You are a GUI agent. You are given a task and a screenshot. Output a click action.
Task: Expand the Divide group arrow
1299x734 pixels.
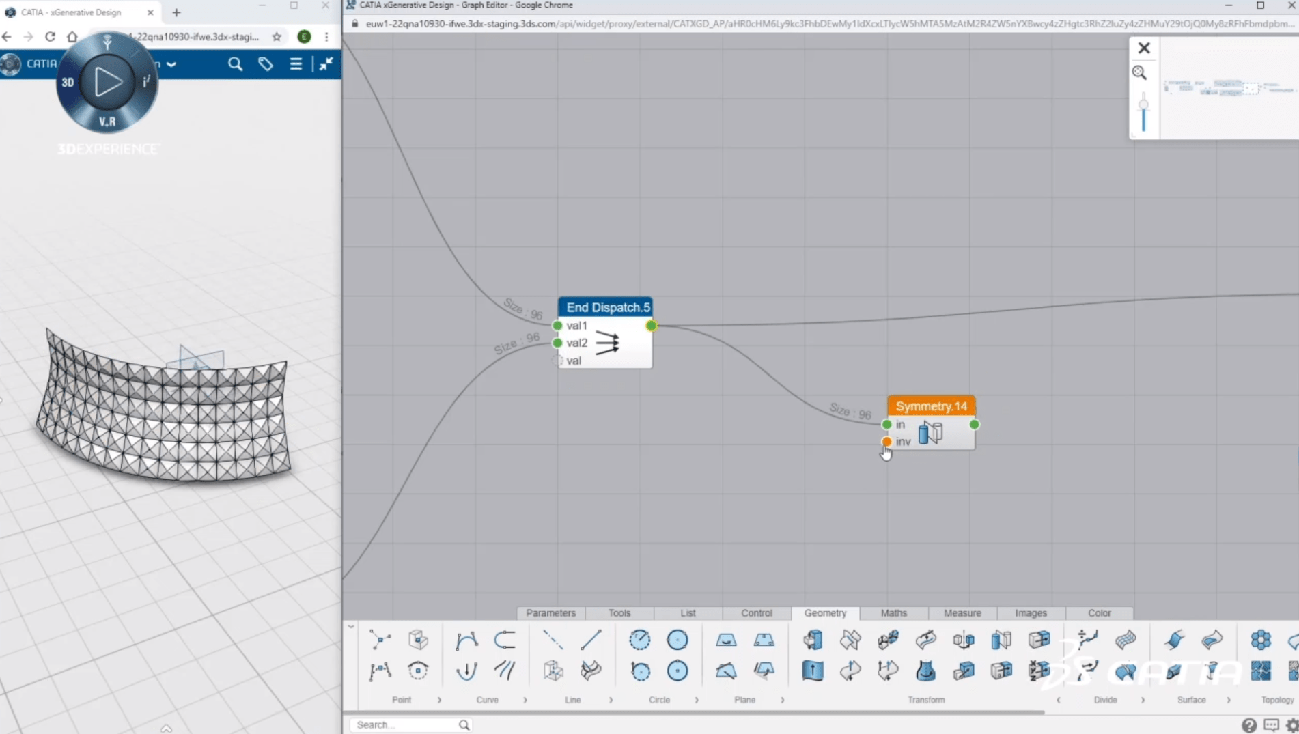[1143, 700]
